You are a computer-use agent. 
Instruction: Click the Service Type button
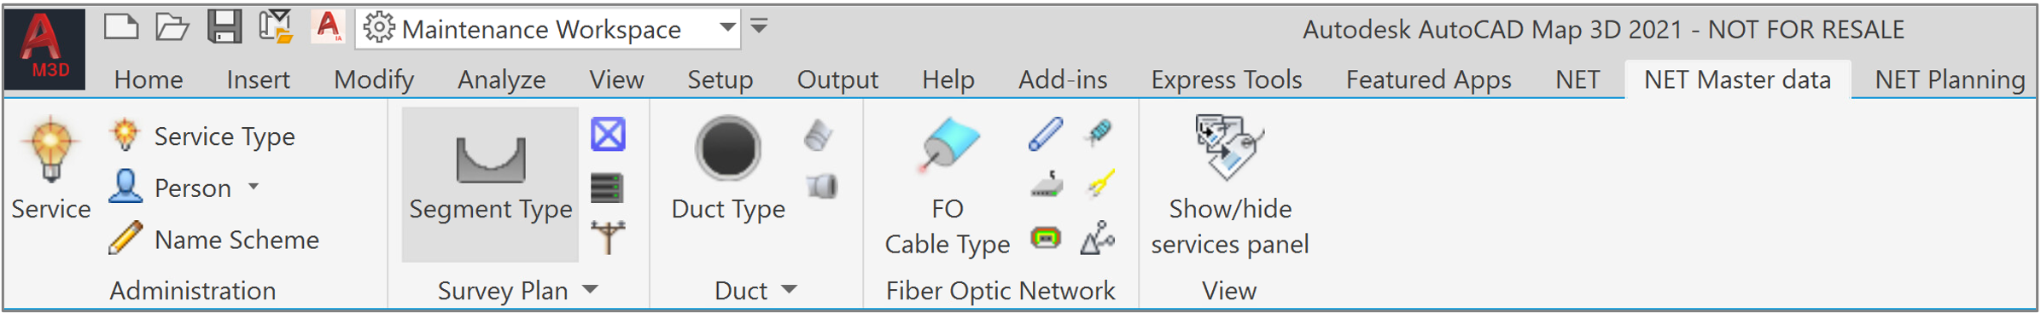click(202, 136)
